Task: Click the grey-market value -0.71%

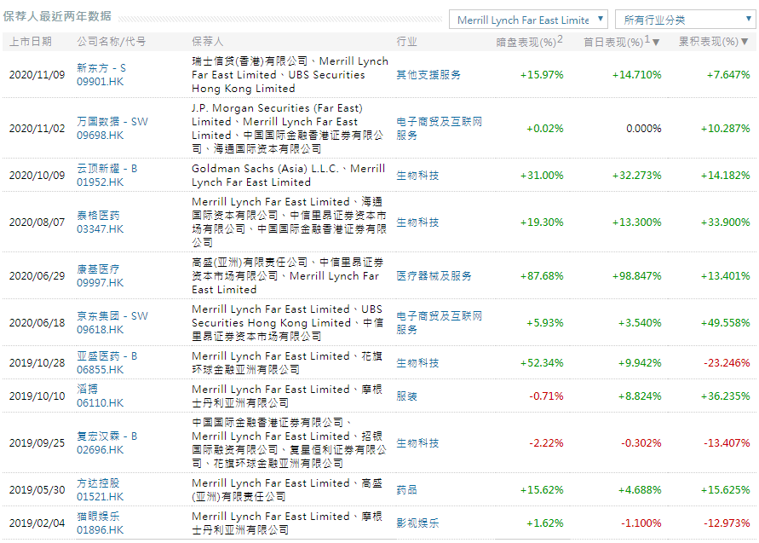Action: click(547, 396)
